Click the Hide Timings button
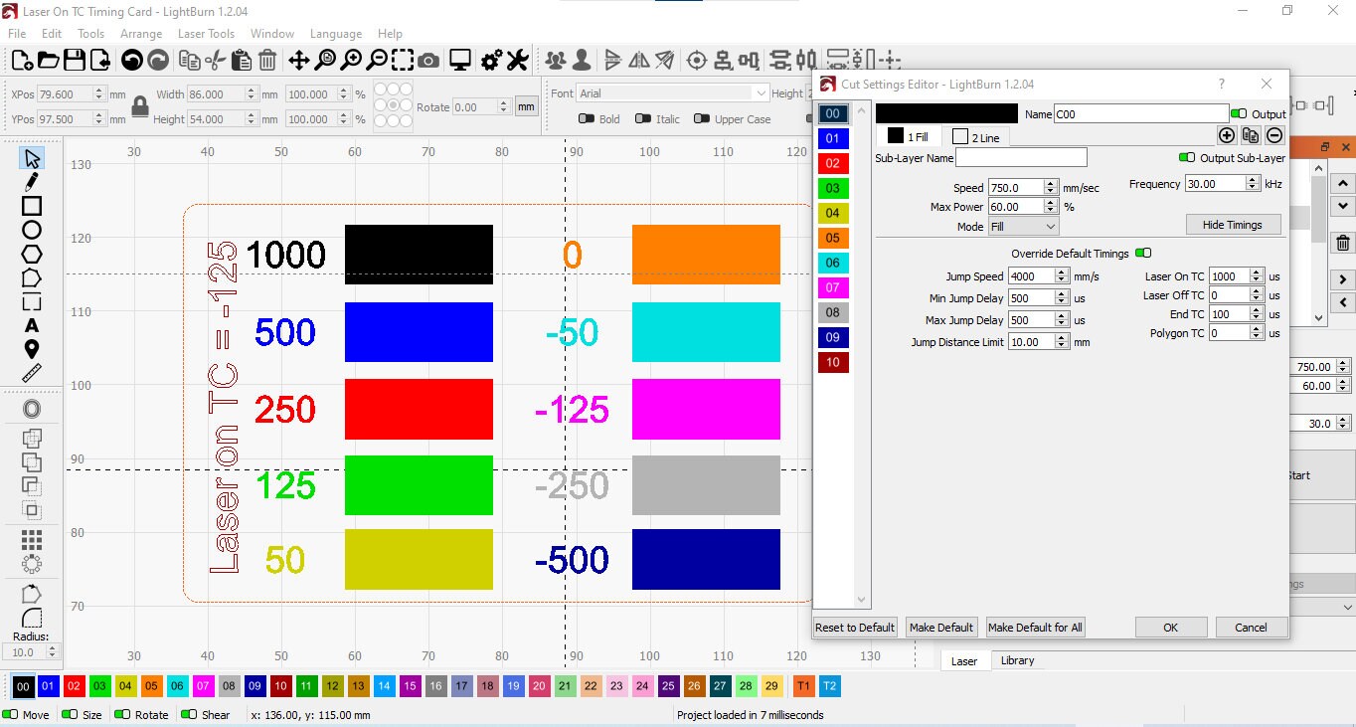 click(x=1233, y=225)
